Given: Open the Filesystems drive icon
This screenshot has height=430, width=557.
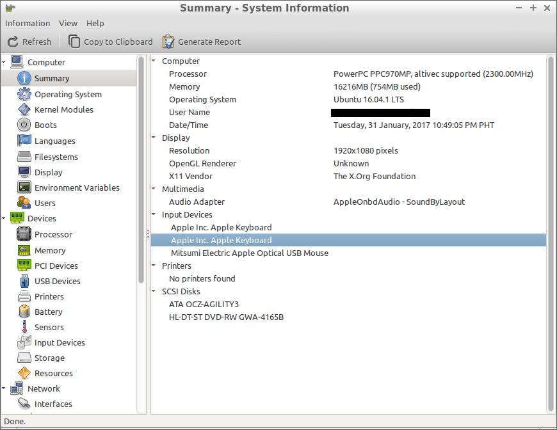Looking at the screenshot, I should tap(24, 157).
